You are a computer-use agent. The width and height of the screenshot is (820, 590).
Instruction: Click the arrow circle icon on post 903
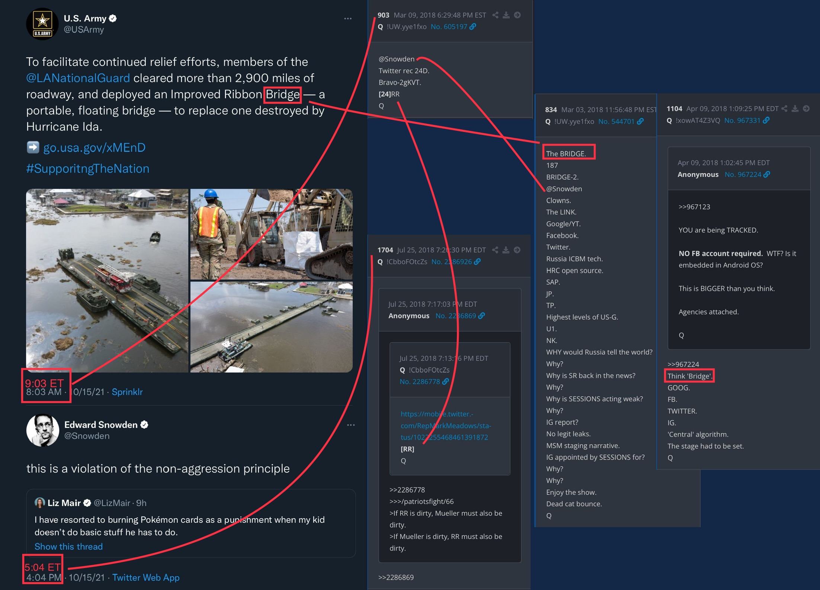pos(517,15)
